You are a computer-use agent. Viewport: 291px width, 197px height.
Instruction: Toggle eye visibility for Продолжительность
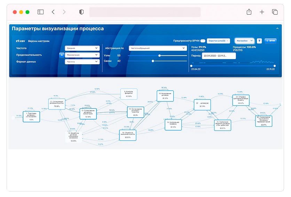62,55
